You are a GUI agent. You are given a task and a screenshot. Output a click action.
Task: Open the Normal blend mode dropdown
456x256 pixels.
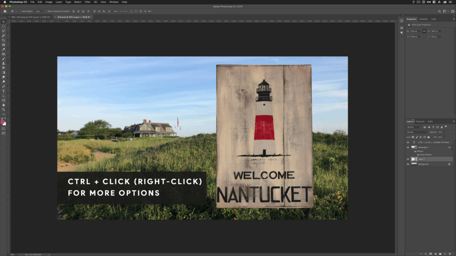[418, 132]
